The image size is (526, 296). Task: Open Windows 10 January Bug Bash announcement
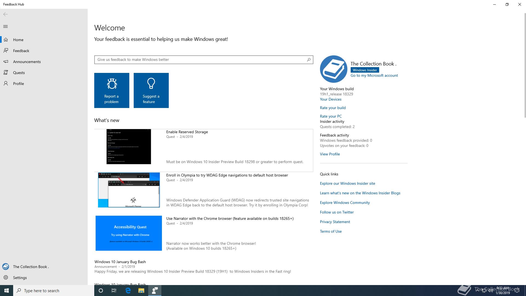120,262
